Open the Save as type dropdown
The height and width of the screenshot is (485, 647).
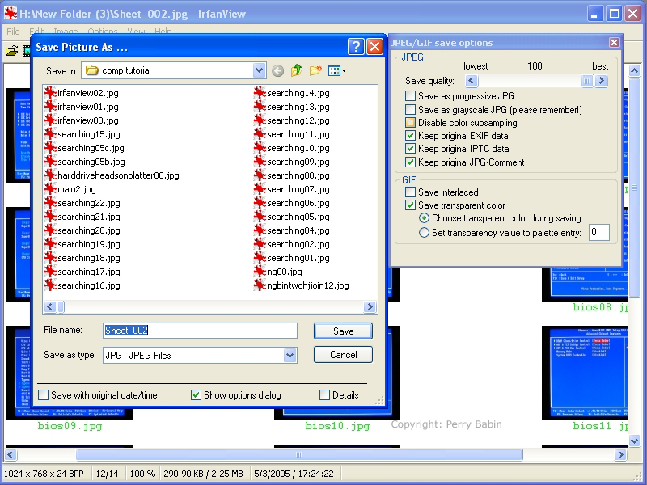pyautogui.click(x=290, y=355)
